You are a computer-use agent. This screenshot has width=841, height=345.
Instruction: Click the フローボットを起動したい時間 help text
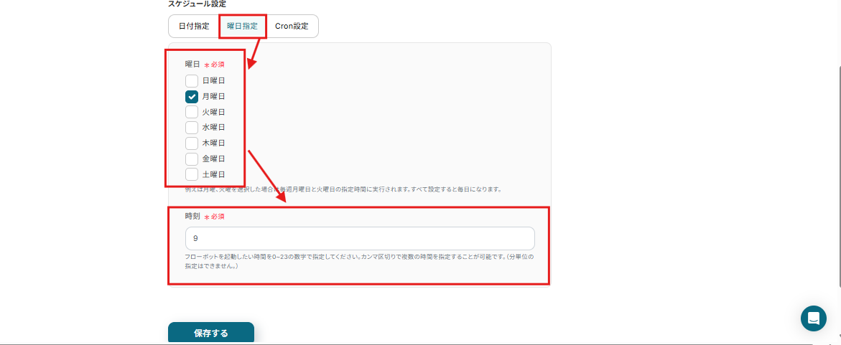pos(359,261)
